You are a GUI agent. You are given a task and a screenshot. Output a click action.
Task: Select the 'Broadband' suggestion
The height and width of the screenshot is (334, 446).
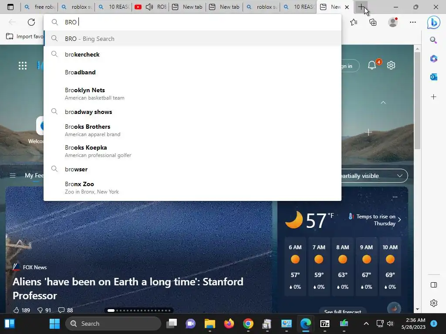point(193,72)
